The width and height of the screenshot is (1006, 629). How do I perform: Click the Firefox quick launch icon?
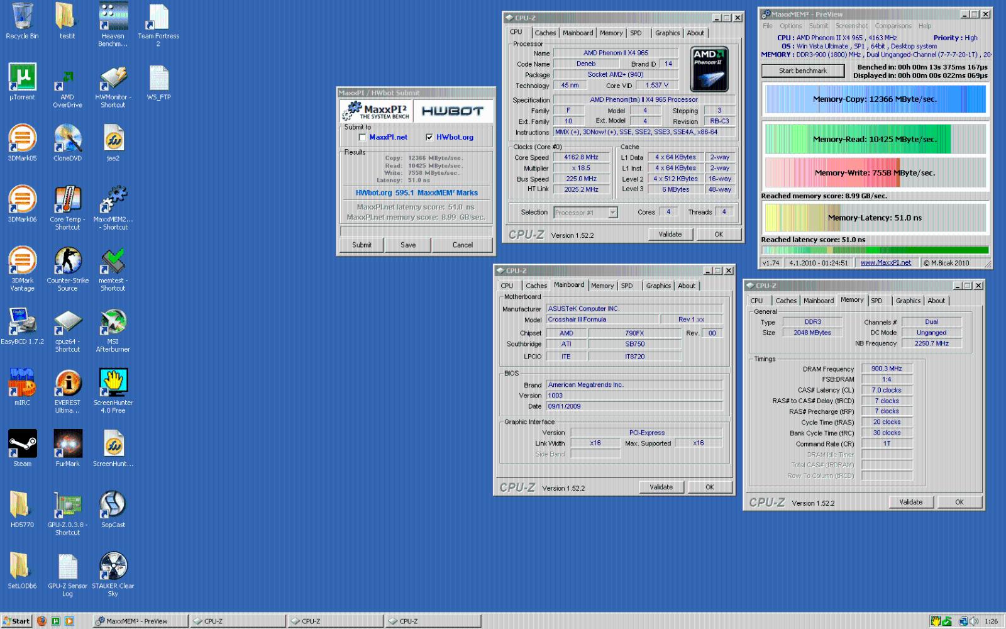coord(41,621)
